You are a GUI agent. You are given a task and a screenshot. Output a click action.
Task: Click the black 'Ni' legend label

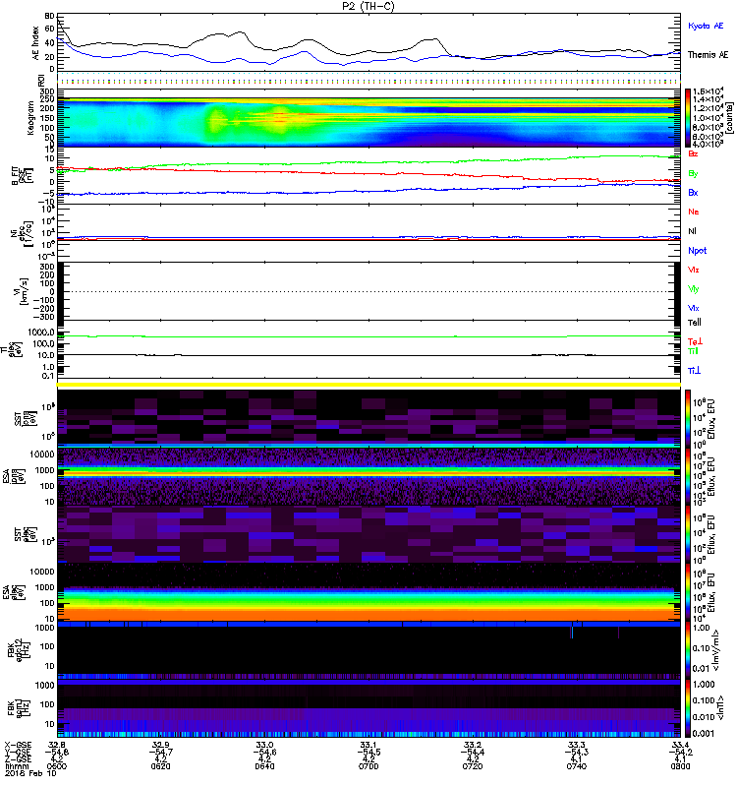pyautogui.click(x=692, y=231)
